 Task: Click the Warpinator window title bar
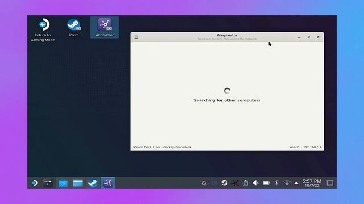tap(227, 37)
